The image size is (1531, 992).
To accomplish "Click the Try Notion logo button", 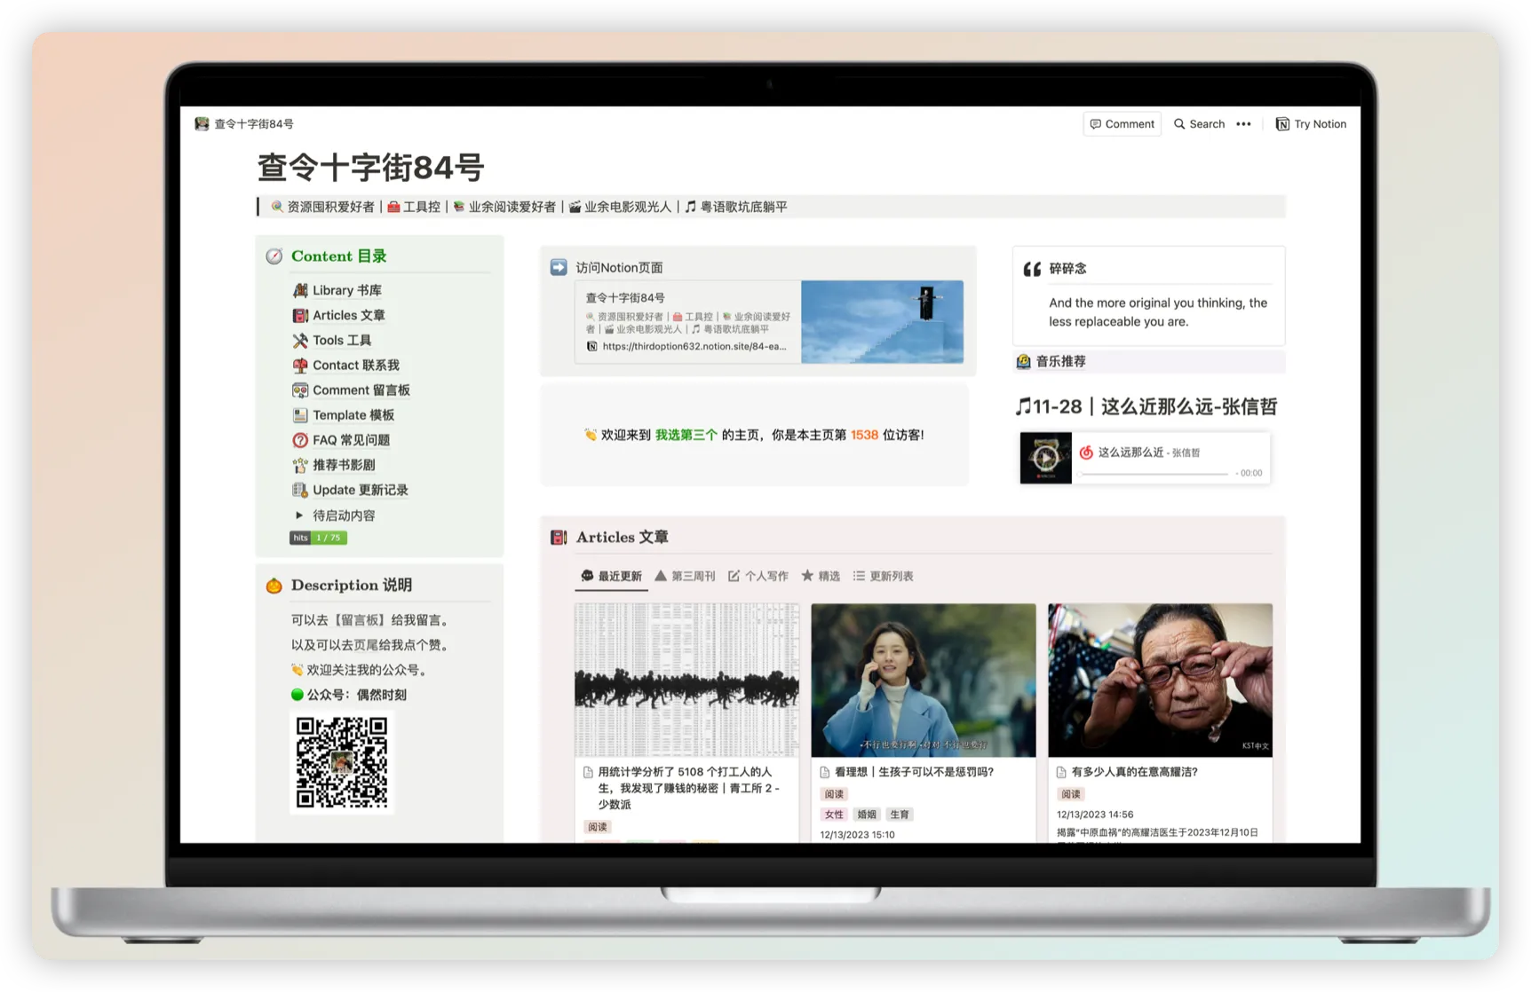I will point(1311,124).
